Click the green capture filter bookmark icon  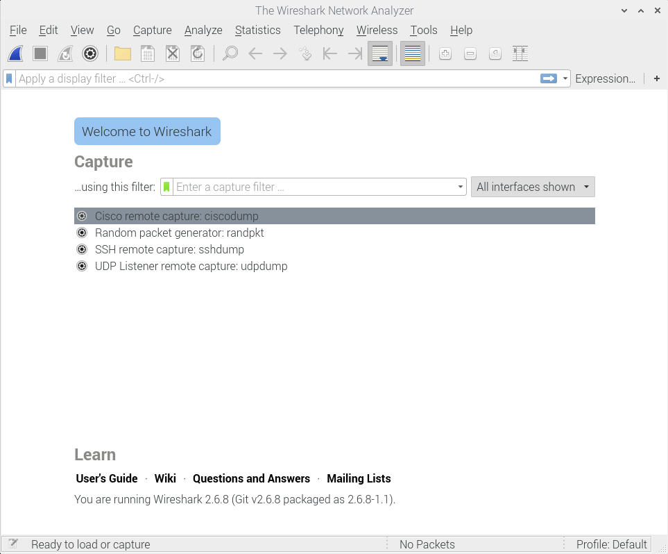(166, 187)
